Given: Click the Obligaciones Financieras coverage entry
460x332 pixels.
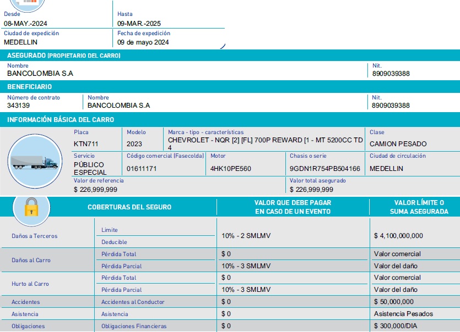Looking at the screenshot, I should 134,327.
